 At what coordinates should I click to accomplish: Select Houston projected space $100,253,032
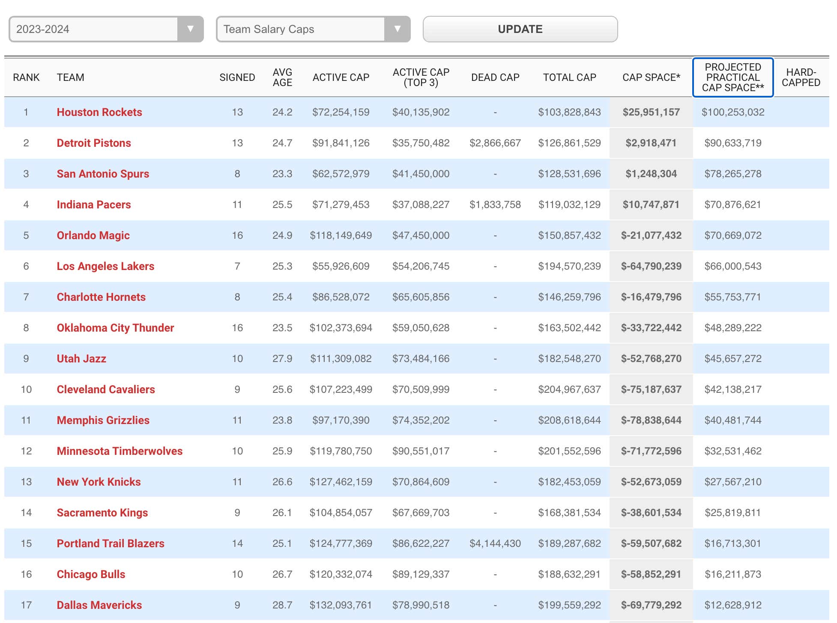tap(733, 112)
